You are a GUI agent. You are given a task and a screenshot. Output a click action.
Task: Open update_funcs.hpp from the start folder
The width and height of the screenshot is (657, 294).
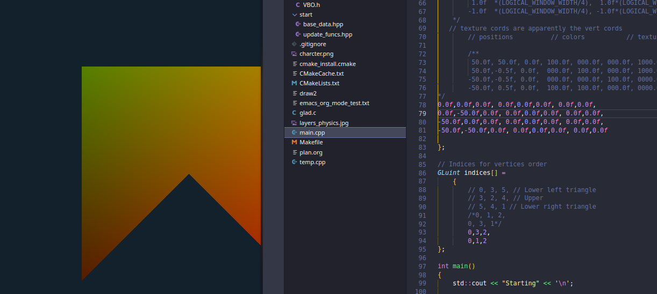(327, 34)
